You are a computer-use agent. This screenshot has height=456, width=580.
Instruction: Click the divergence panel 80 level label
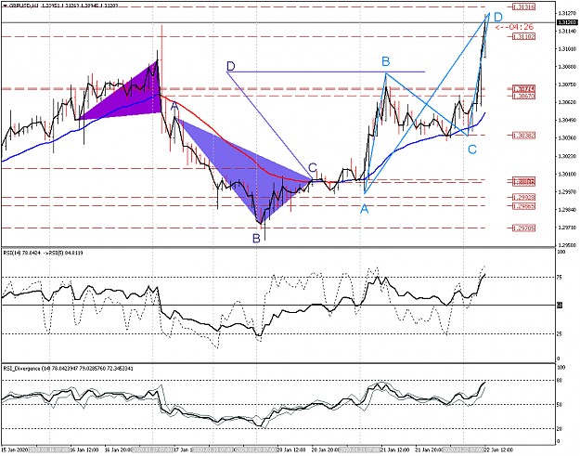[560, 381]
